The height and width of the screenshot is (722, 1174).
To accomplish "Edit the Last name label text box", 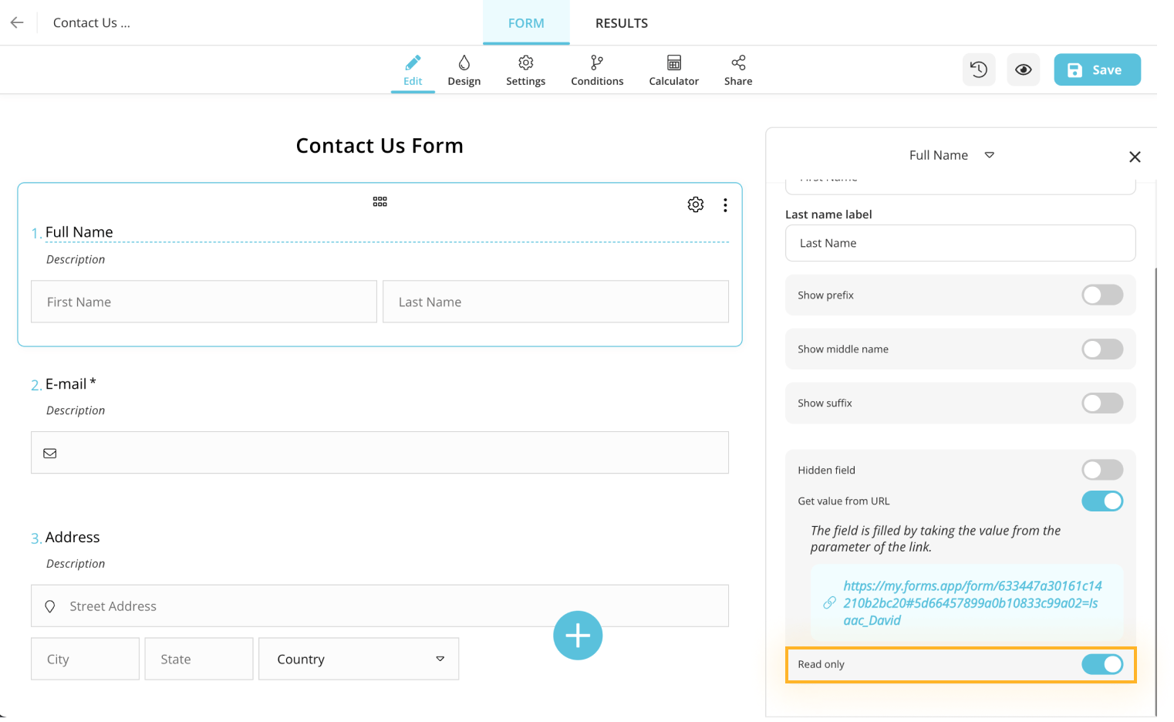I will pyautogui.click(x=960, y=243).
